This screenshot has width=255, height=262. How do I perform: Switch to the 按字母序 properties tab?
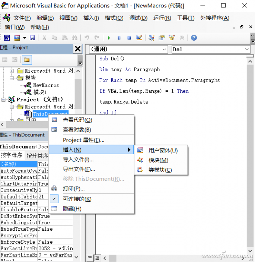[x=12, y=155]
